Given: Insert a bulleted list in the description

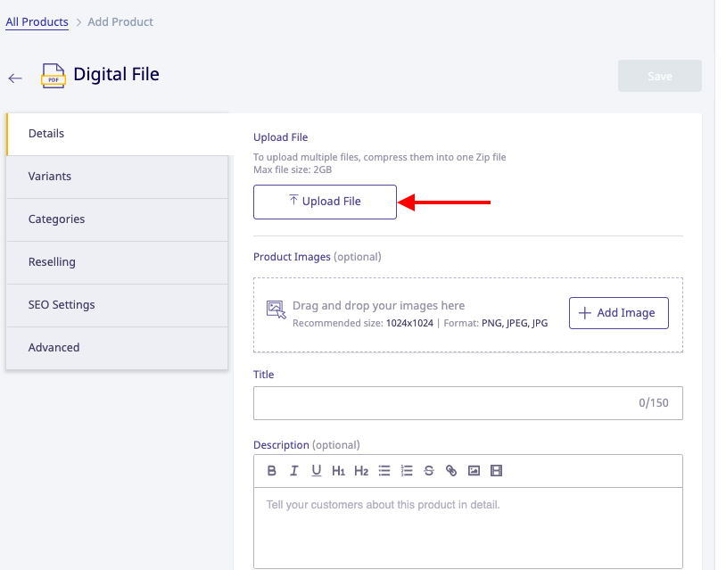Looking at the screenshot, I should (x=384, y=470).
